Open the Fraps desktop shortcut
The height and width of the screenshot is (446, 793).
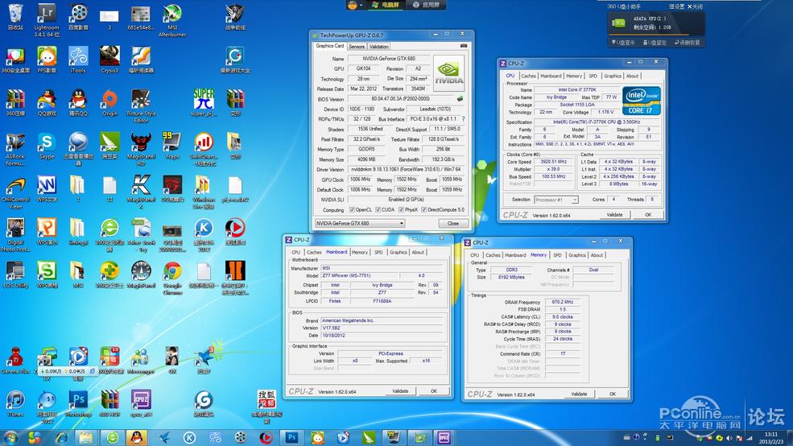point(172,147)
